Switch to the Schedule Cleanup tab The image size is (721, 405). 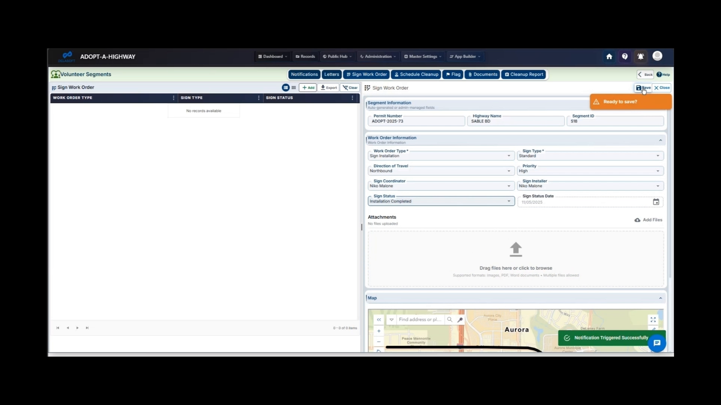click(416, 74)
